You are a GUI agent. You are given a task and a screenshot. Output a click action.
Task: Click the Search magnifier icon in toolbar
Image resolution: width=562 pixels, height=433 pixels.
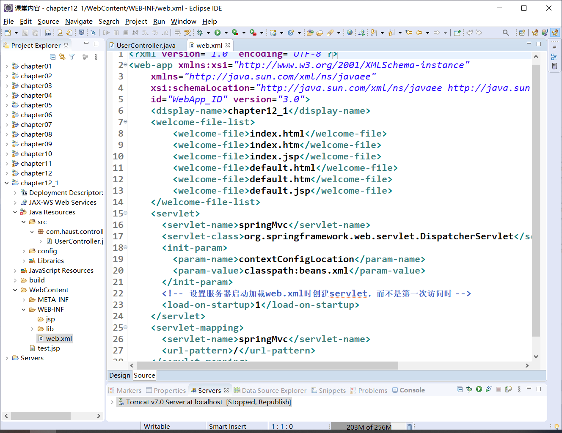[506, 33]
